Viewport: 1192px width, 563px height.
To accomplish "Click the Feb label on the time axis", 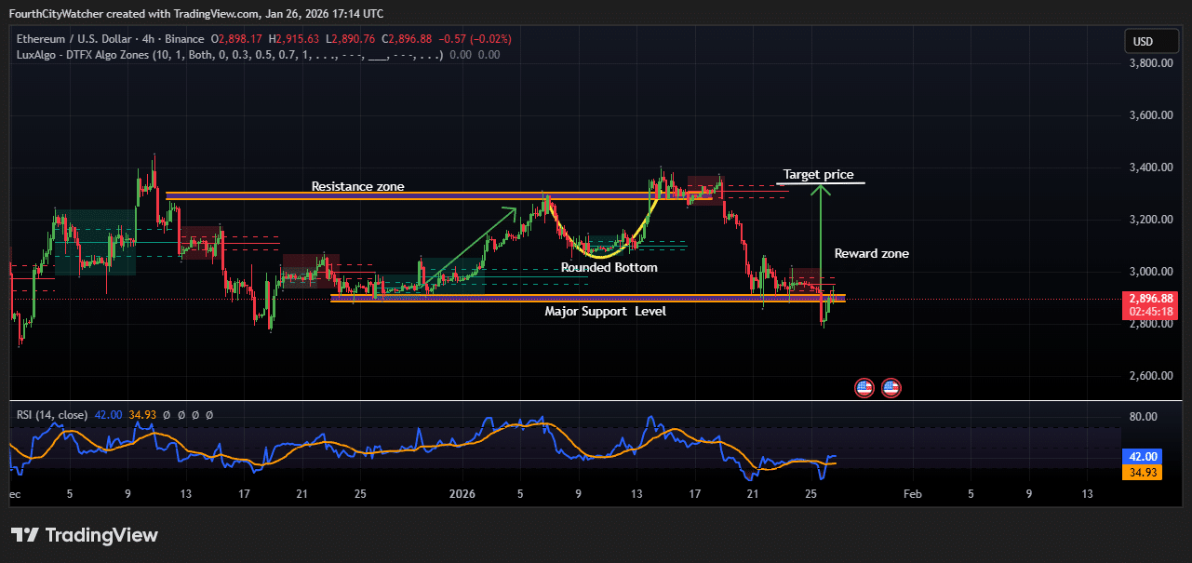I will coord(912,494).
